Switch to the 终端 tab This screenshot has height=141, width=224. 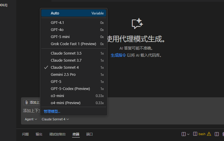coord(76,134)
